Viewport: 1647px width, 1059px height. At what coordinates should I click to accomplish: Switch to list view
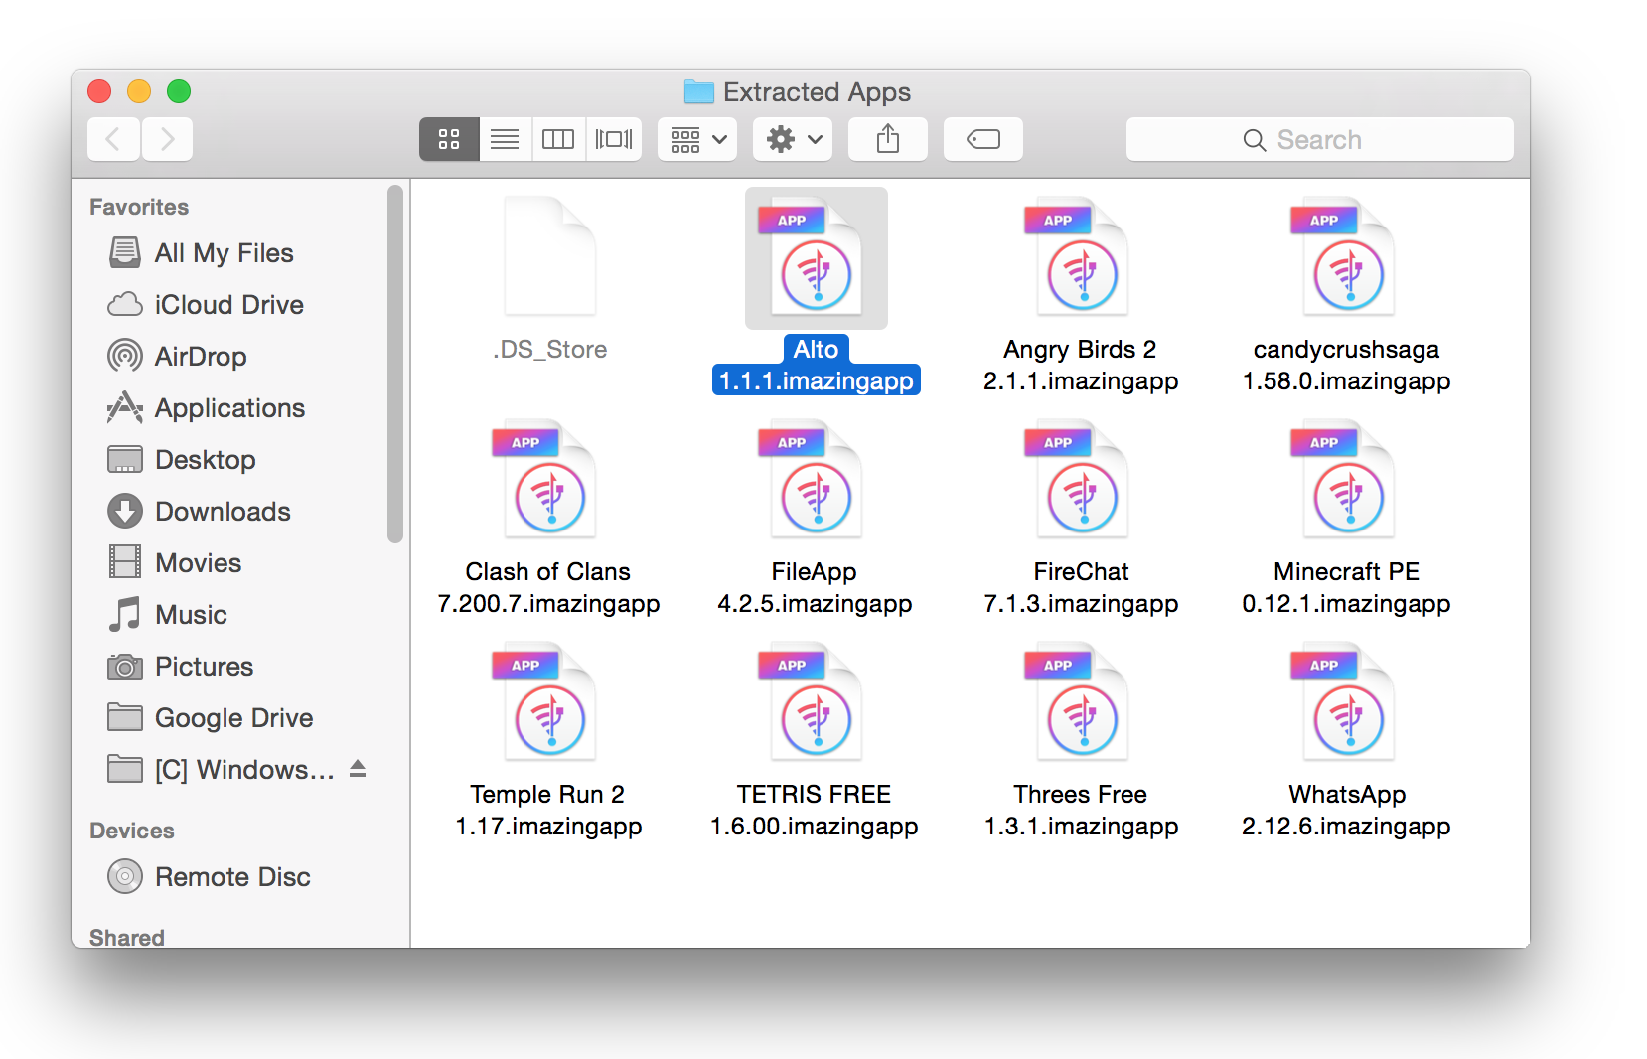(505, 139)
